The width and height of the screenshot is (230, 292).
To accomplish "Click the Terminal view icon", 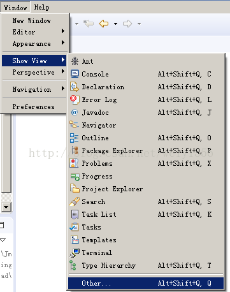I will tap(75, 252).
